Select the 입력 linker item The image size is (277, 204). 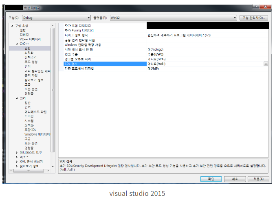click(x=28, y=107)
